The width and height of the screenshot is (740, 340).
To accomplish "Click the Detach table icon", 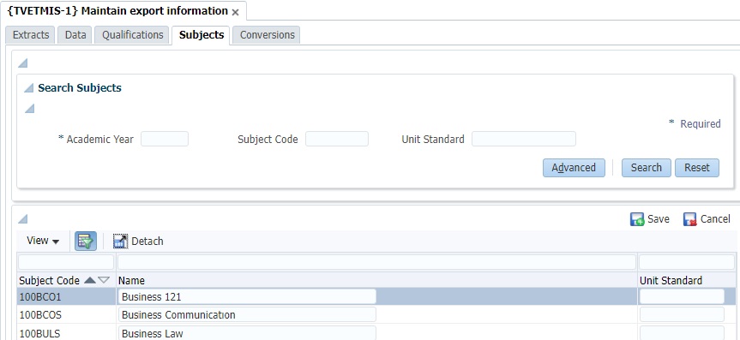I will pyautogui.click(x=120, y=241).
